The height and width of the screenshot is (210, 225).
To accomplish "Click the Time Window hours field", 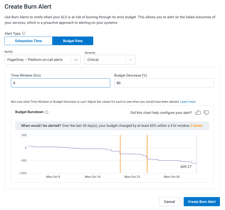I will pos(60,83).
